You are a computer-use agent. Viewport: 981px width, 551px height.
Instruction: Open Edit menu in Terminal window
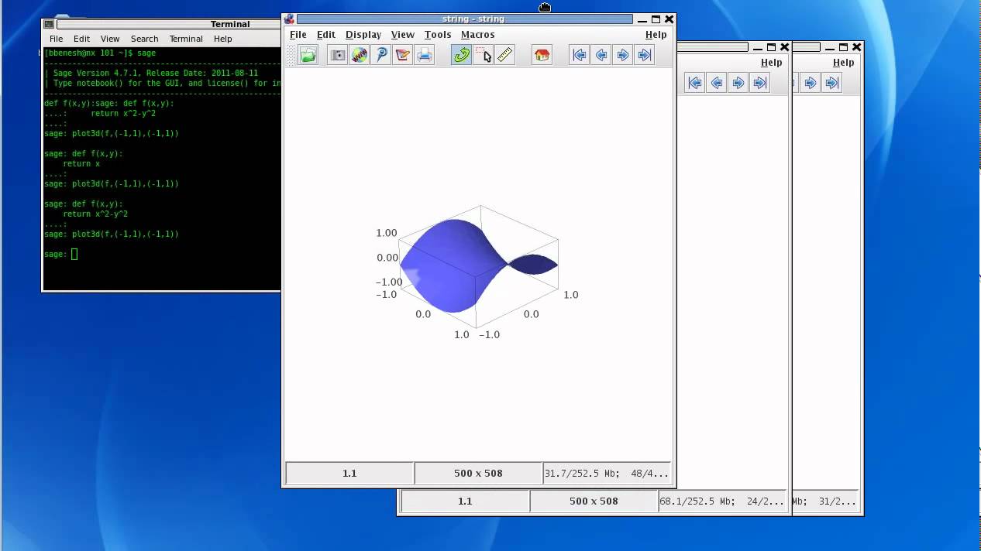pos(82,39)
